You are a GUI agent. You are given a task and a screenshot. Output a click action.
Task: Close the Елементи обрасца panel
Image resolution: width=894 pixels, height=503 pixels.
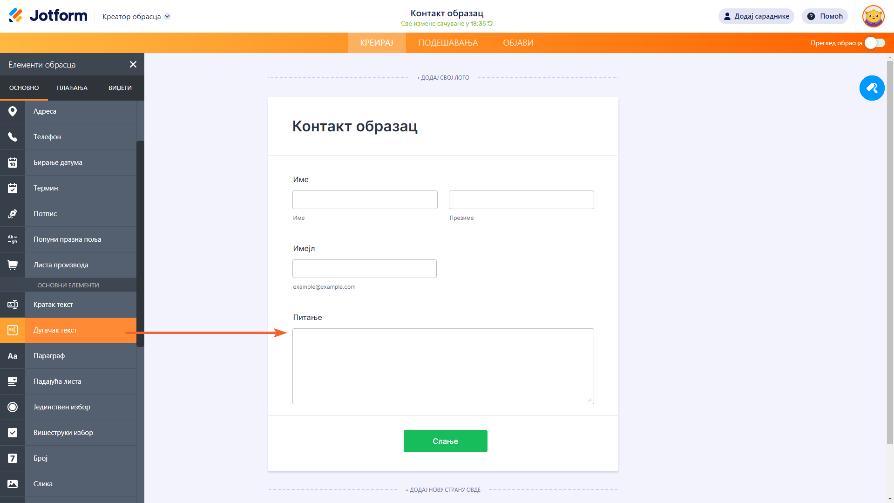point(133,64)
